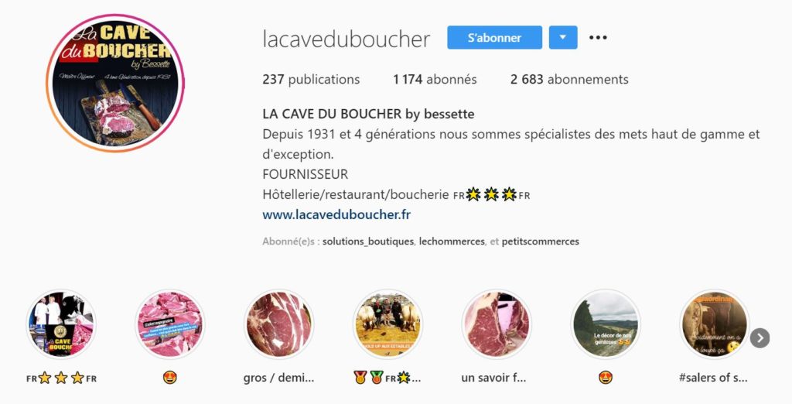Click the lacaveduboucher username heading
Image resolution: width=792 pixels, height=404 pixels.
pyautogui.click(x=346, y=39)
